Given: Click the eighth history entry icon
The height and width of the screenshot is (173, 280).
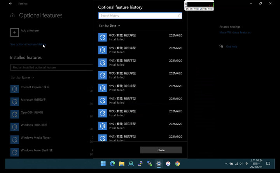Looking at the screenshot, I should click(x=103, y=126).
